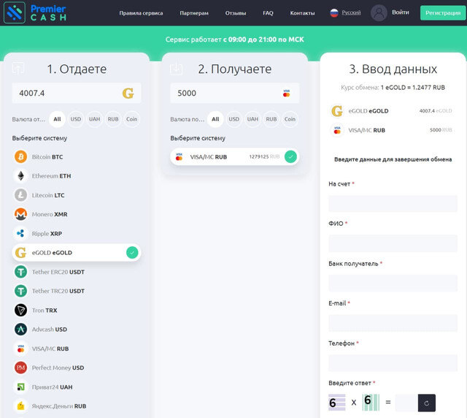
Task: Select the Bitcoin BTC coin icon
Action: (x=20, y=156)
